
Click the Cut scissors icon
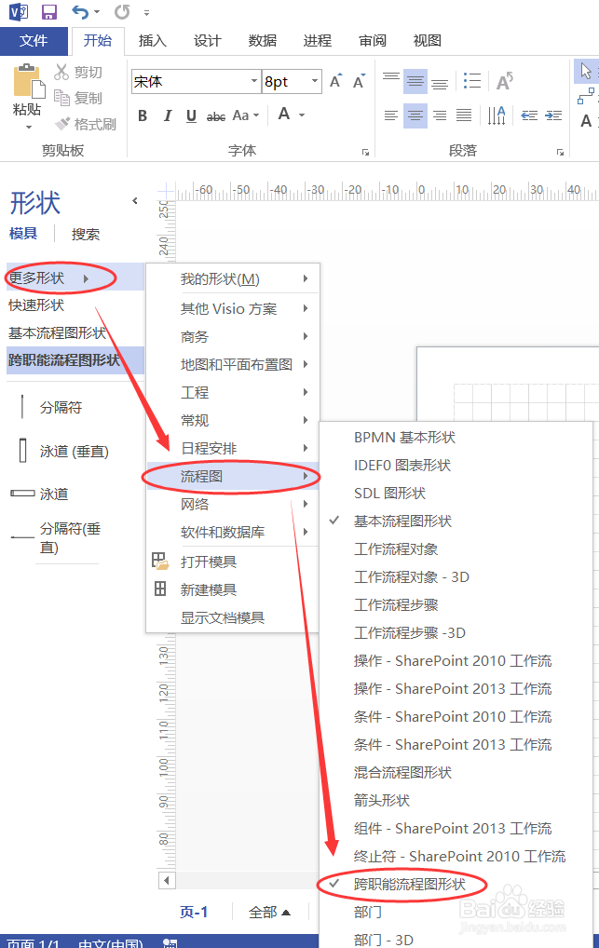61,72
